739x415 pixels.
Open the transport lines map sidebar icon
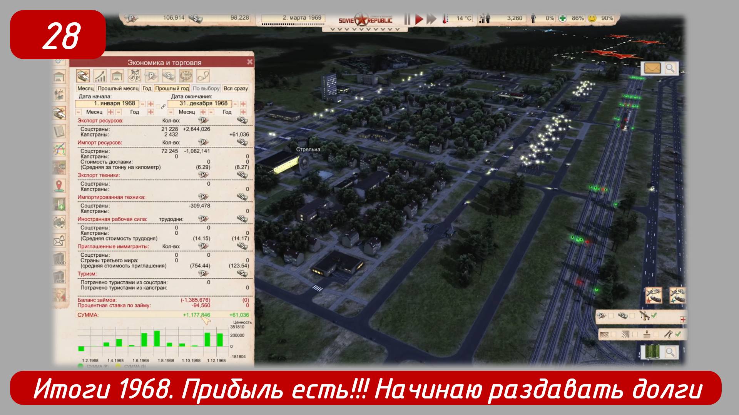tap(59, 149)
